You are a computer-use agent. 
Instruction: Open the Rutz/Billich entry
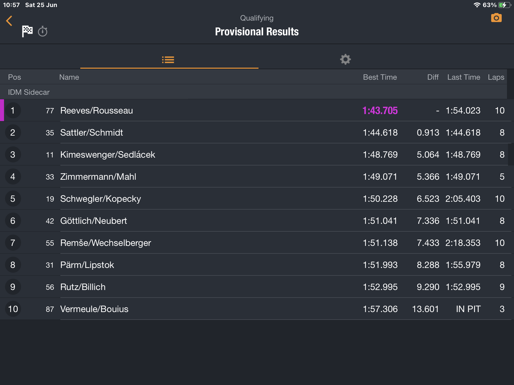(x=257, y=287)
